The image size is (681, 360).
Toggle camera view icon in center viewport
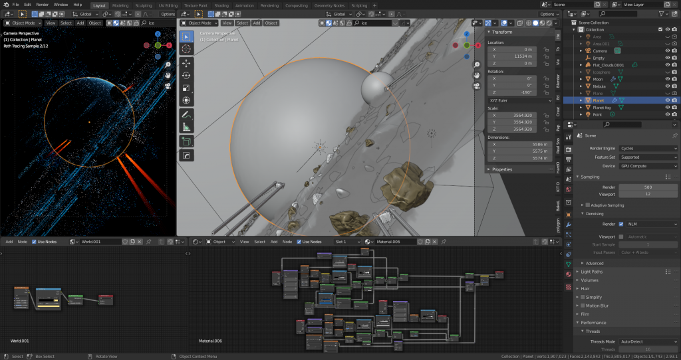(x=476, y=86)
